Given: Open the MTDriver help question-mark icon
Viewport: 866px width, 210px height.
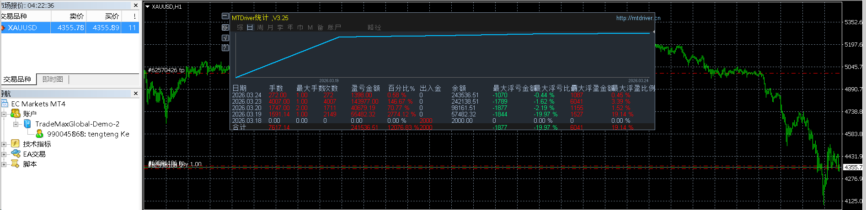Looking at the screenshot, I should (225, 47).
